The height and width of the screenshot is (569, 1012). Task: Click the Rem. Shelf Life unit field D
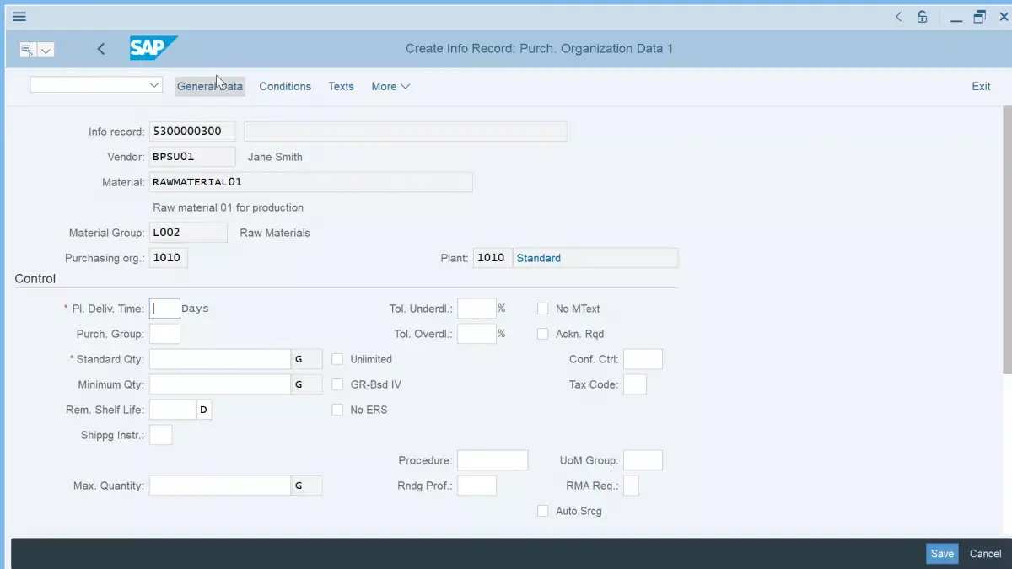tap(204, 410)
